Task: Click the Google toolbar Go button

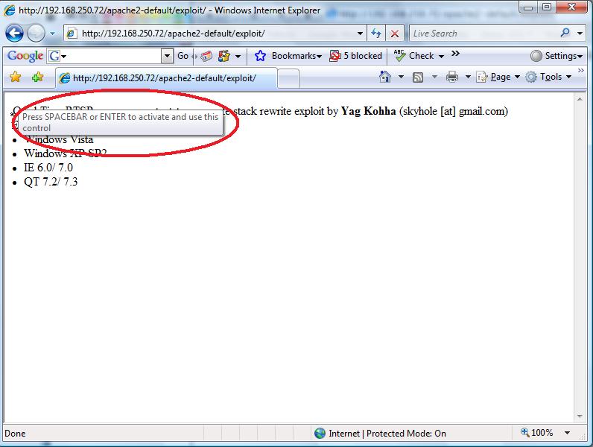Action: 183,56
